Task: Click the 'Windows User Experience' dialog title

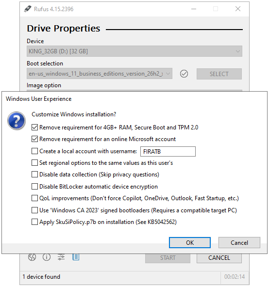Action: point(38,99)
